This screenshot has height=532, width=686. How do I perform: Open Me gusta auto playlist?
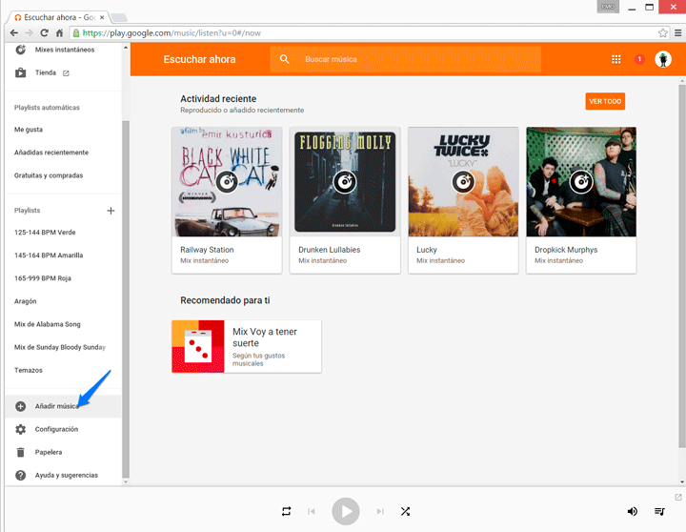point(29,130)
